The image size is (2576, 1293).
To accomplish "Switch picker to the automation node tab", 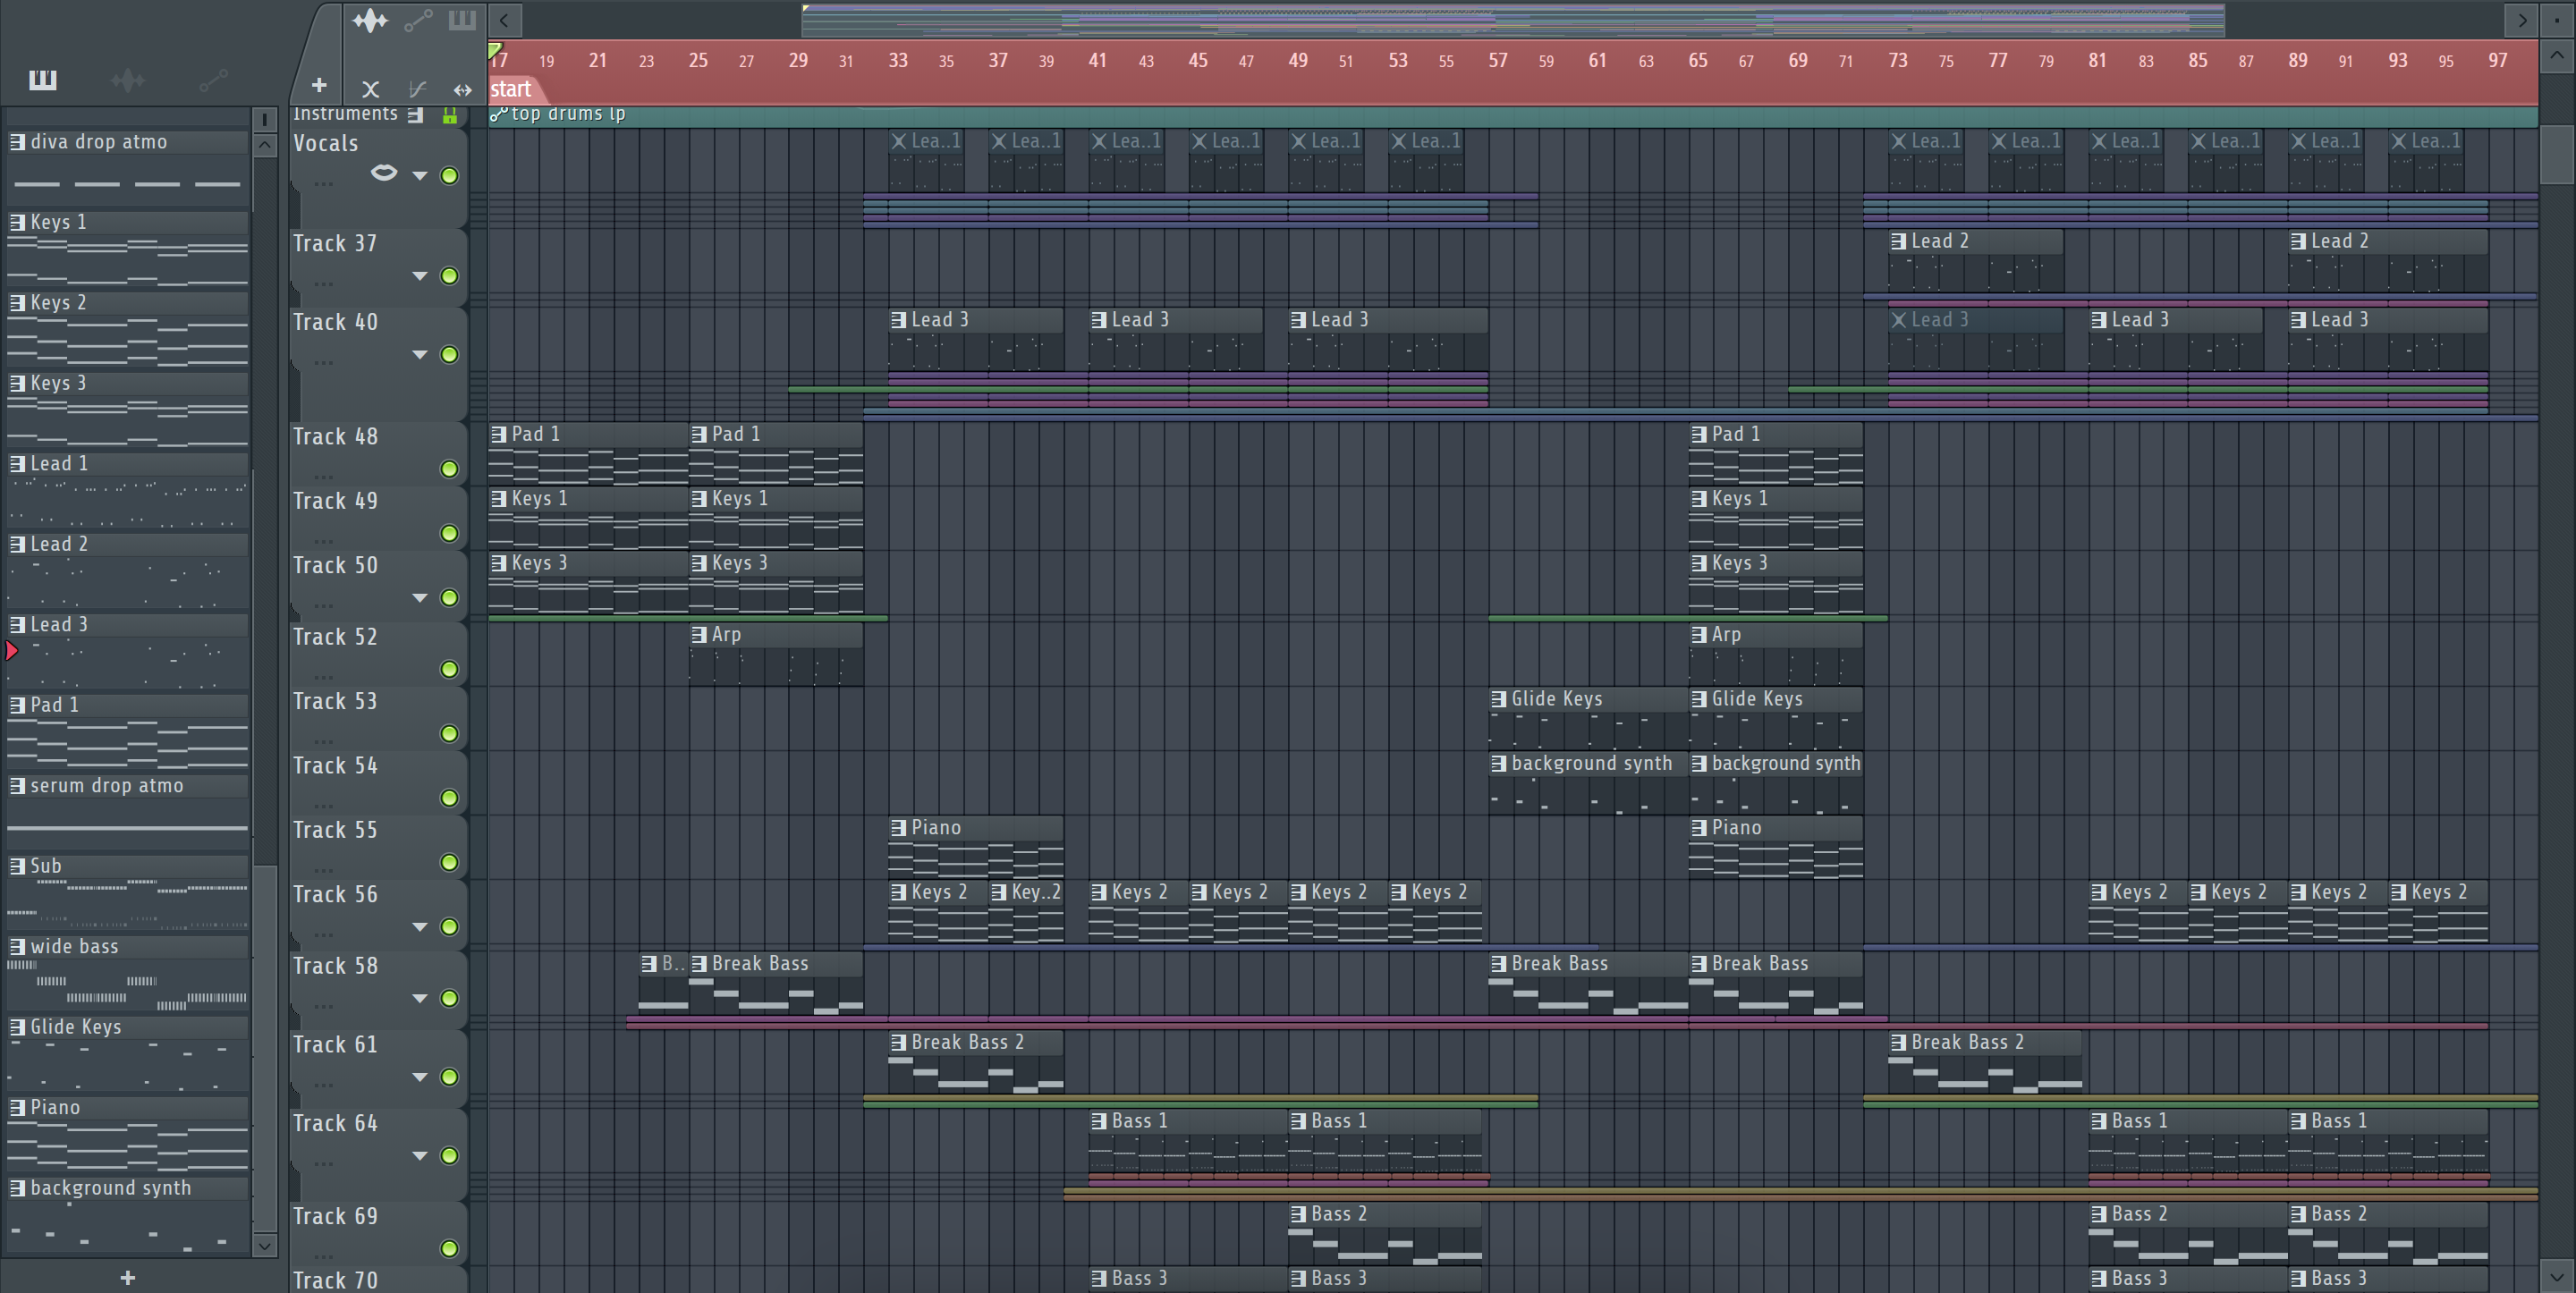I will (214, 80).
